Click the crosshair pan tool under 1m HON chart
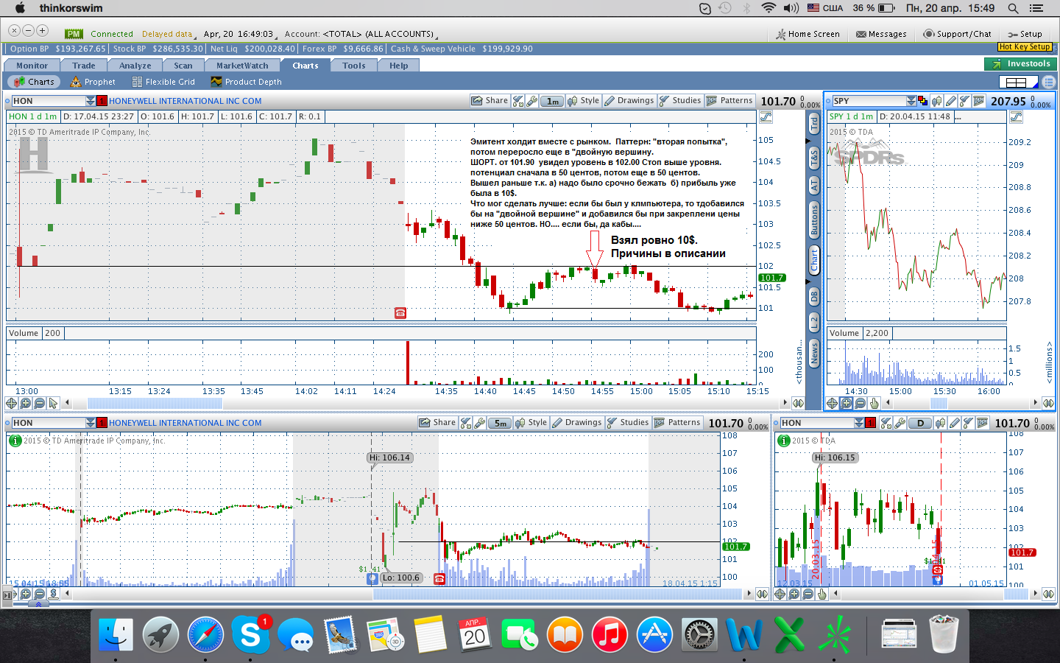Screen dimensions: 1060x663 coord(11,403)
